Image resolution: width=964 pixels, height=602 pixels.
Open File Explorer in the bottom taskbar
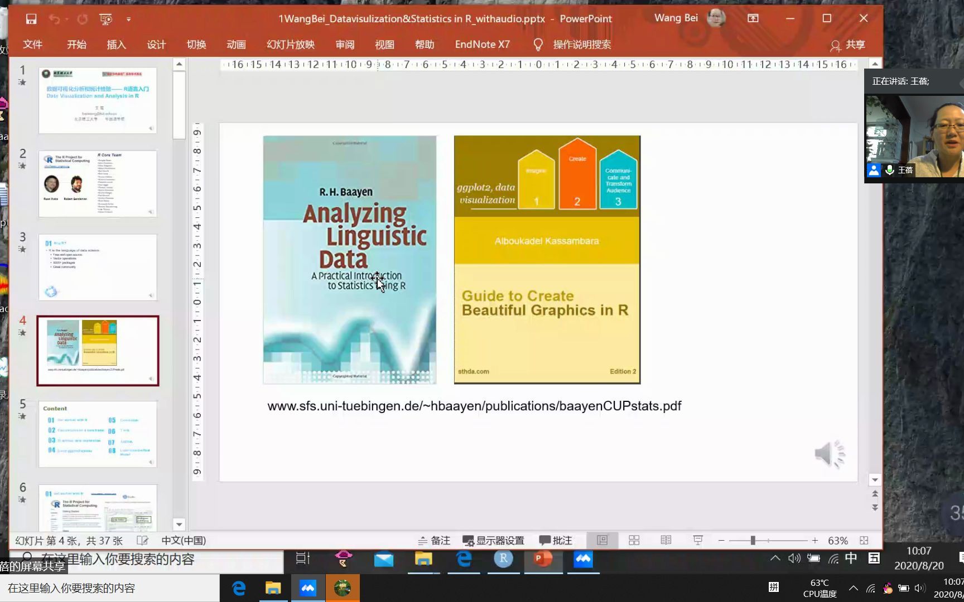click(x=273, y=588)
